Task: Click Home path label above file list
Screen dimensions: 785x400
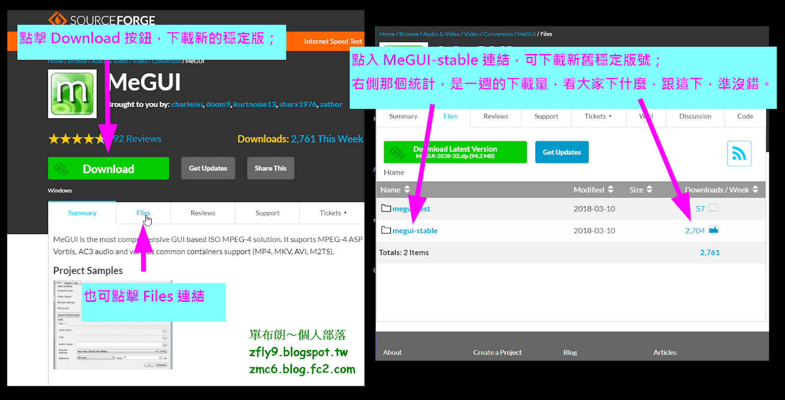Action: [394, 172]
